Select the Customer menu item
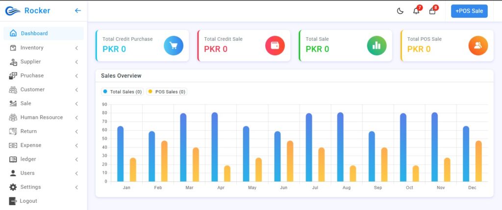 click(32, 90)
